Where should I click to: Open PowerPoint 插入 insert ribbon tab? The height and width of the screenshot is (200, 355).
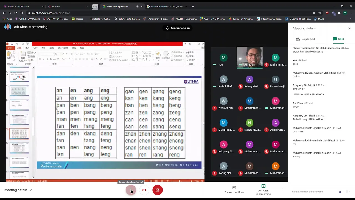27,48
